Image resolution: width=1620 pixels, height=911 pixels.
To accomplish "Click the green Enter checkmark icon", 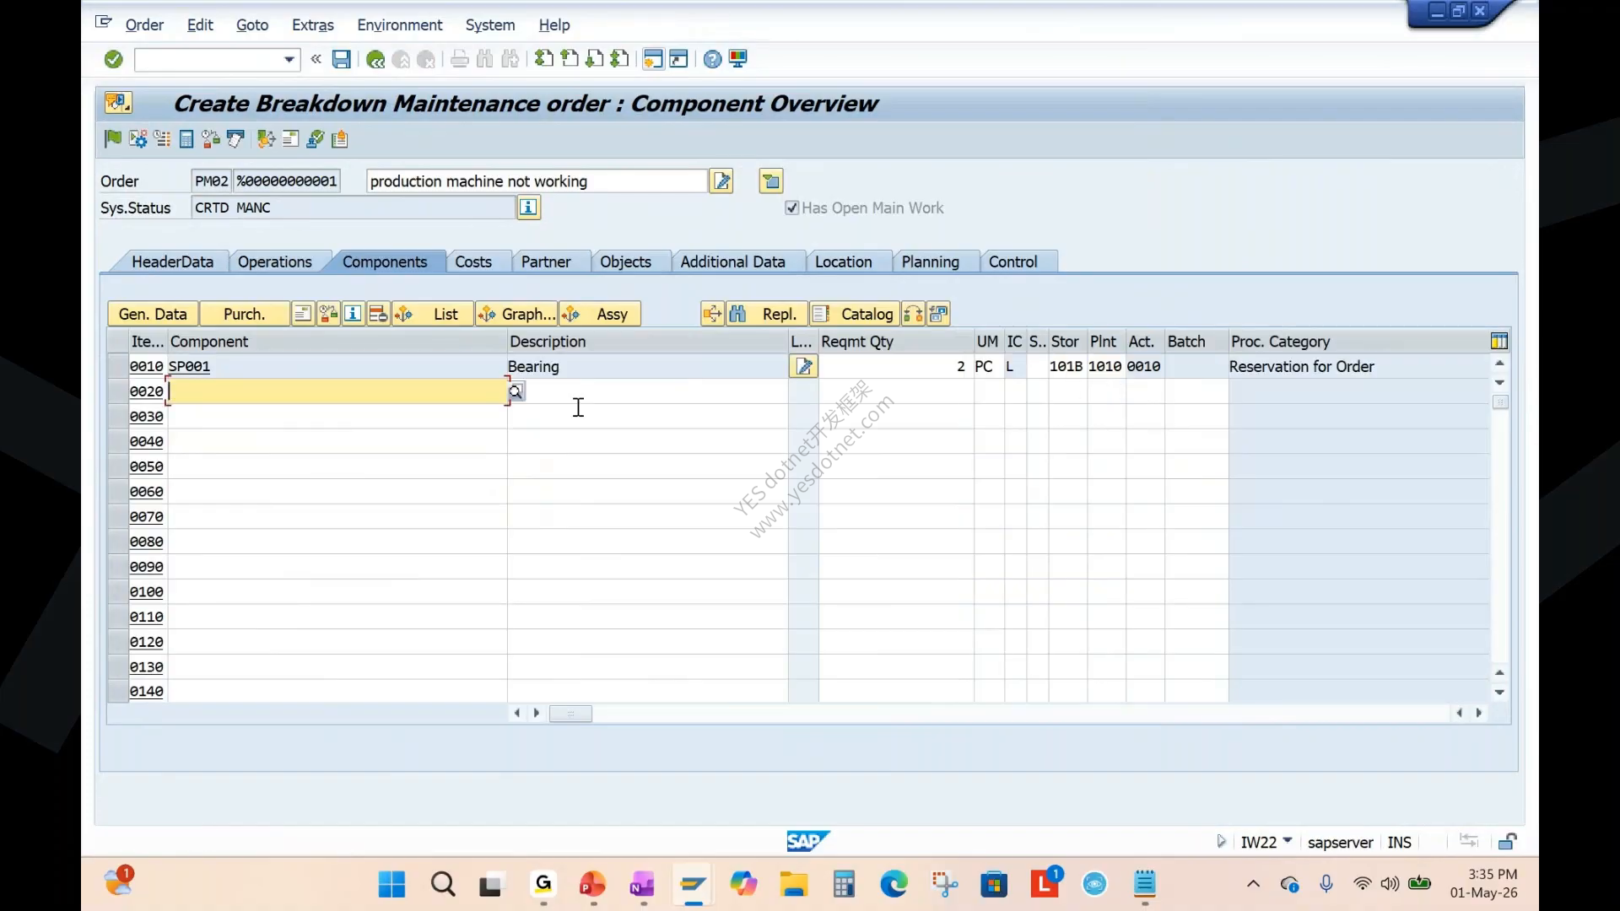I will tap(114, 59).
